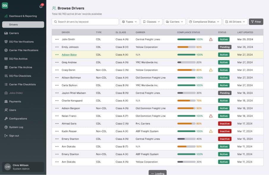
Task: Click the DQ app logo
Action: 5,5
